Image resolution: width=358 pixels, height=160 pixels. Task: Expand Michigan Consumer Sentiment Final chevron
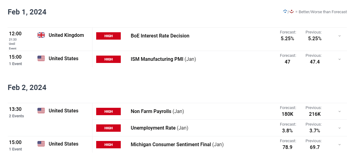pyautogui.click(x=340, y=144)
